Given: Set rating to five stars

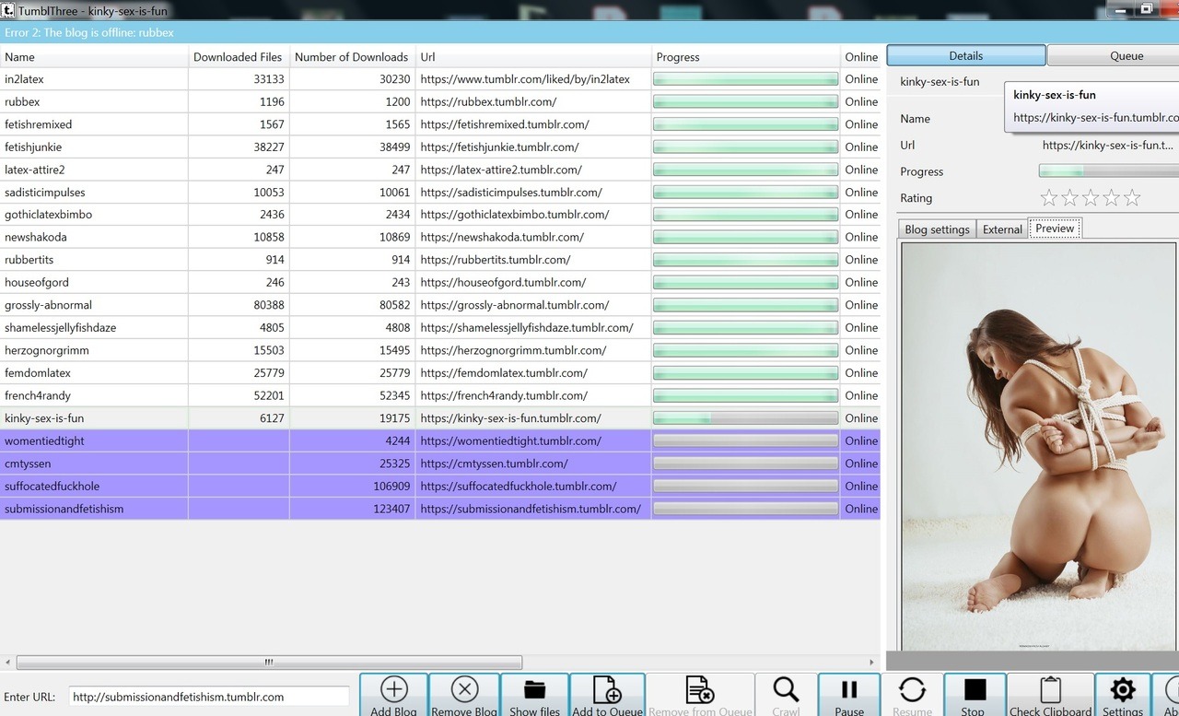Looking at the screenshot, I should coord(1132,198).
